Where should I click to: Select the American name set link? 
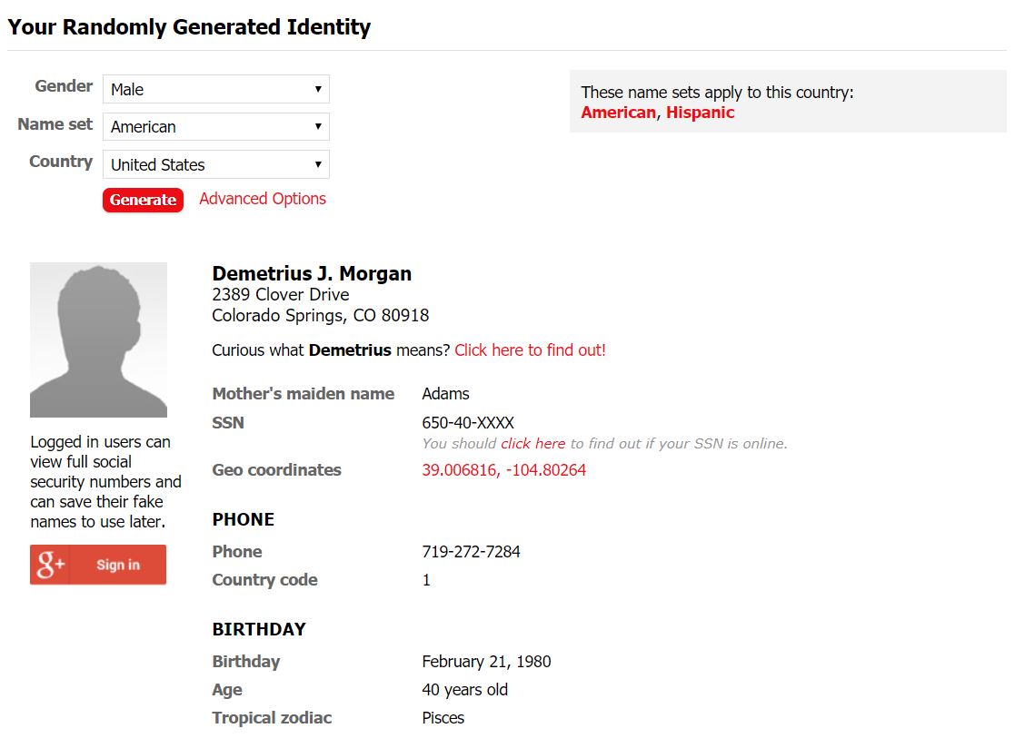[x=618, y=113]
